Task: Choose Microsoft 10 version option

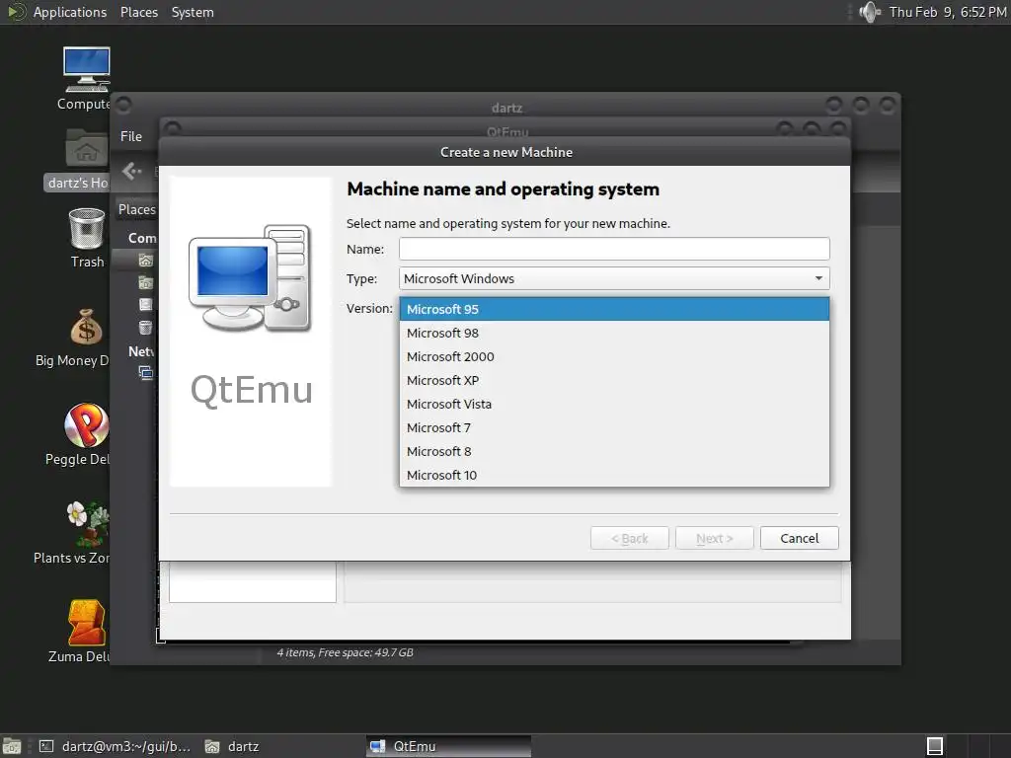Action: pyautogui.click(x=614, y=475)
